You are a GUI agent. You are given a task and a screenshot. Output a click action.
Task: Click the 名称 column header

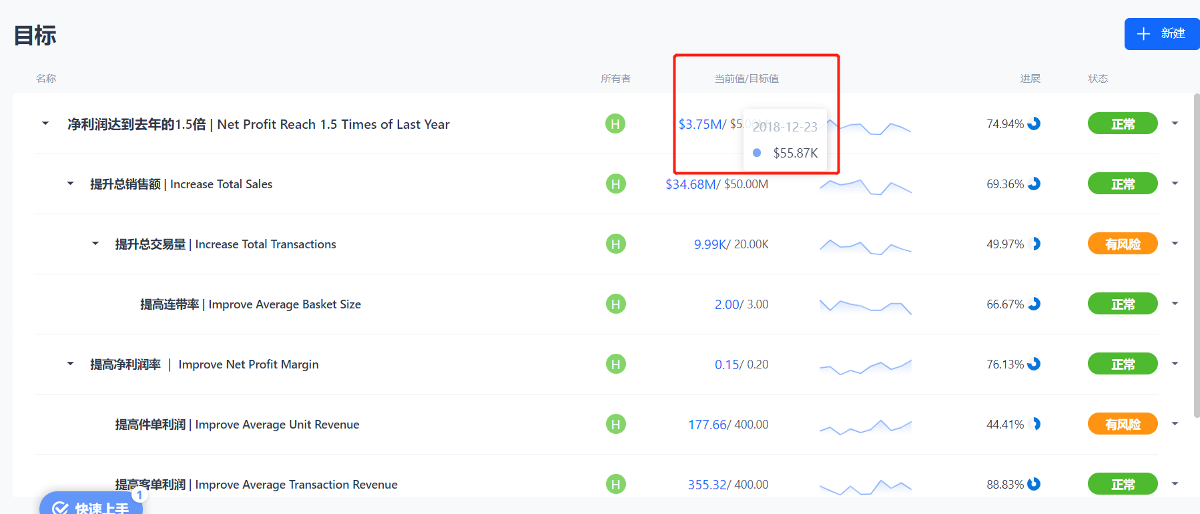46,79
